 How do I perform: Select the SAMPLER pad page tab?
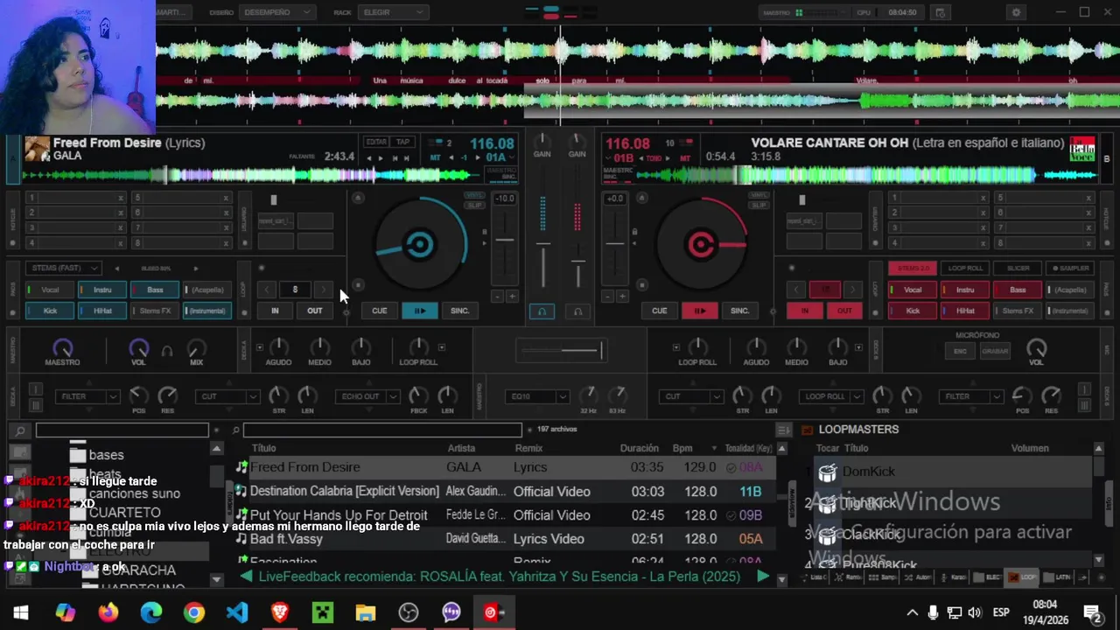pos(1071,268)
